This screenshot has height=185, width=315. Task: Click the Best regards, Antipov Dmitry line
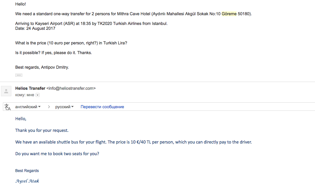point(42,67)
